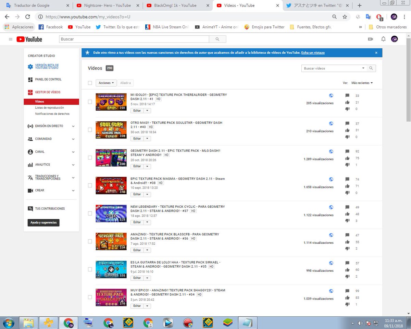Bookmark this page with the star icon

point(345,16)
